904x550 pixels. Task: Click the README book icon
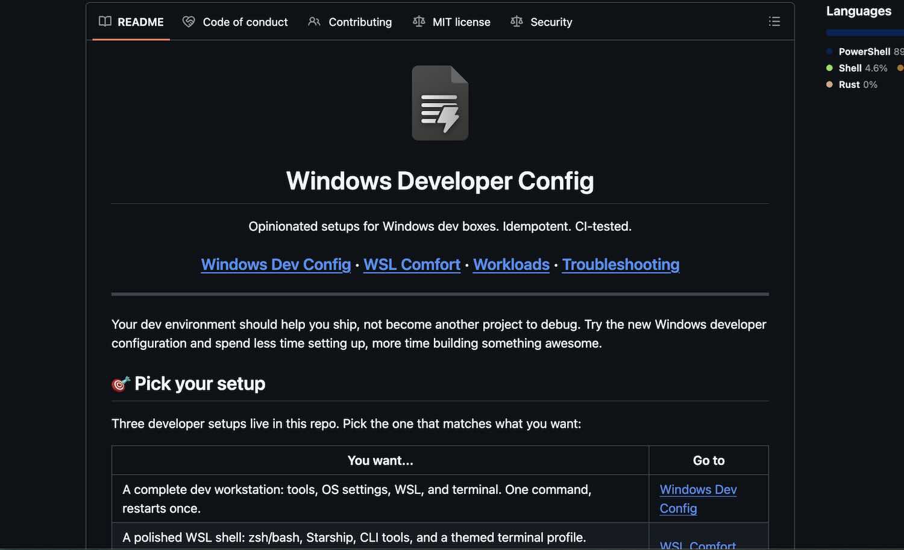pos(105,22)
